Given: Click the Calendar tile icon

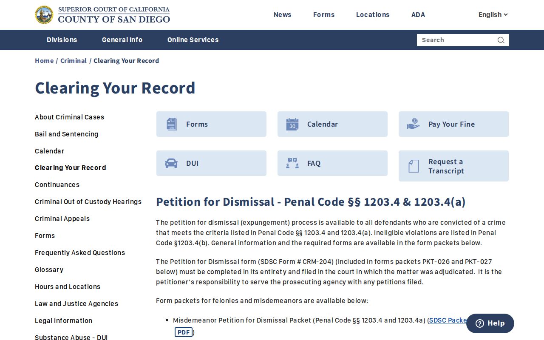Looking at the screenshot, I should [x=292, y=124].
